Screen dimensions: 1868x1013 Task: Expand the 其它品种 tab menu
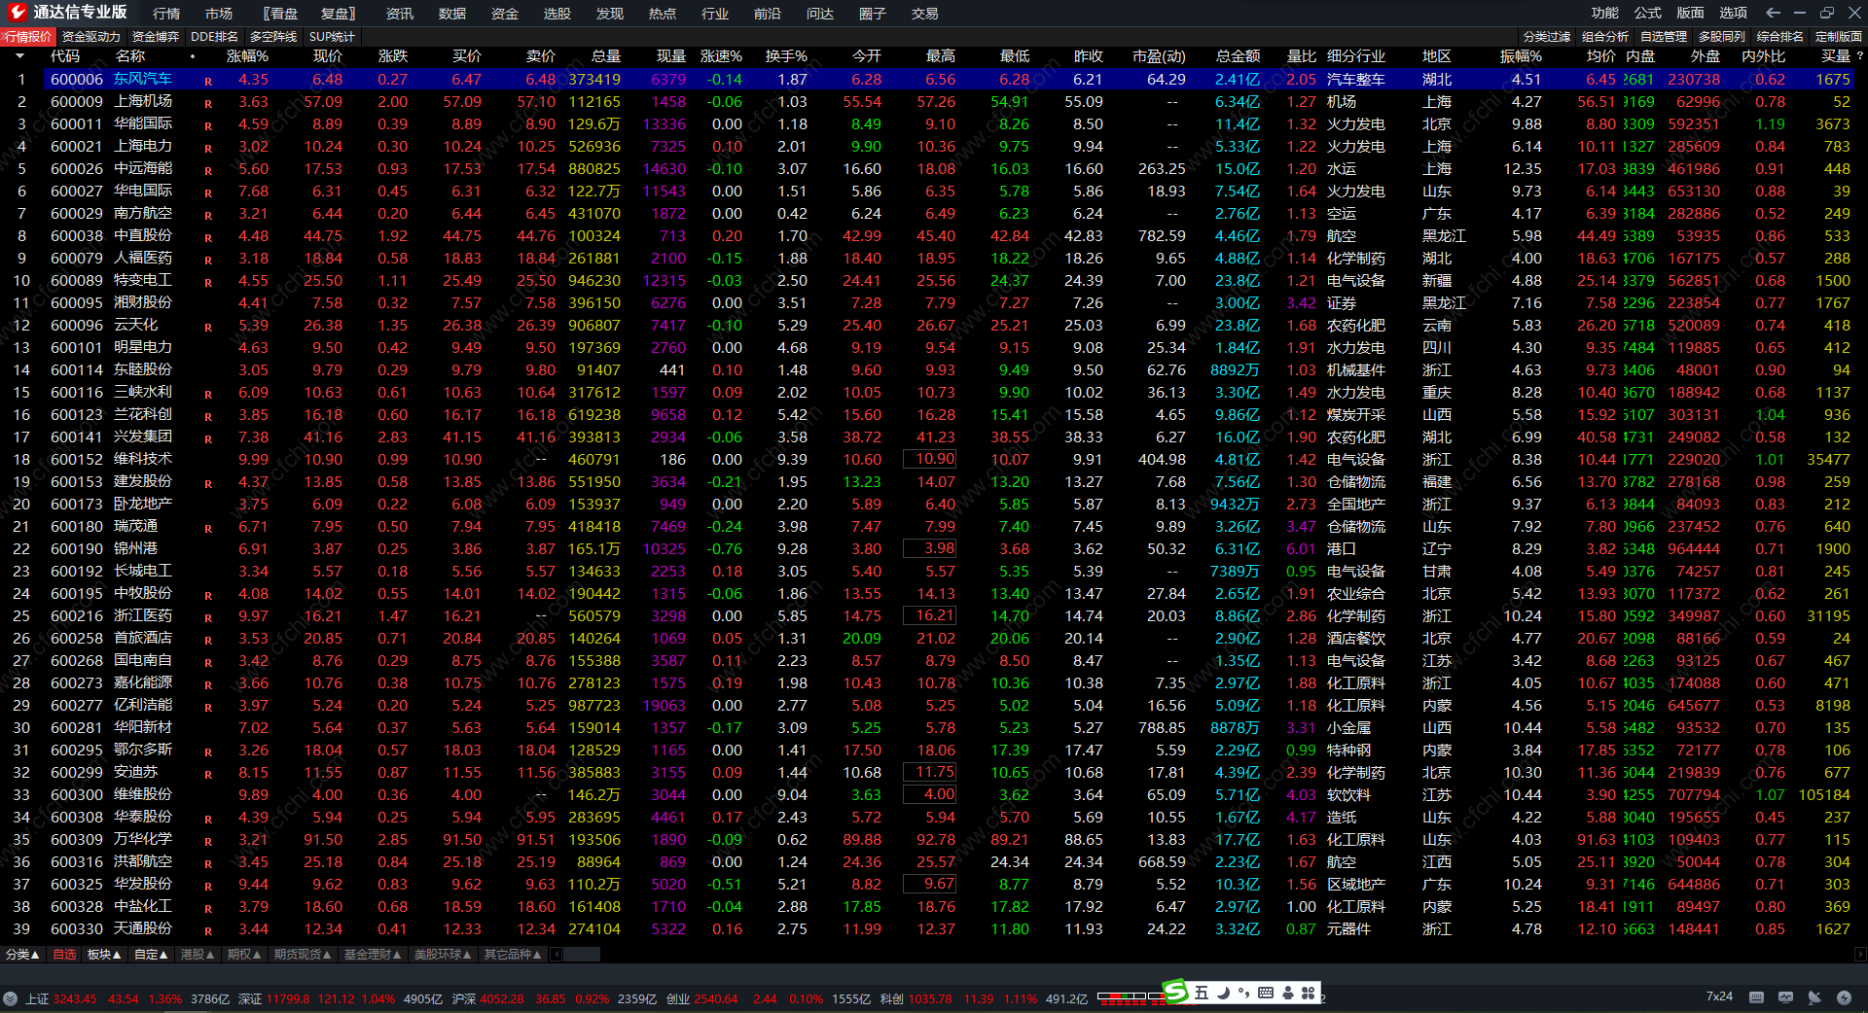pyautogui.click(x=513, y=955)
